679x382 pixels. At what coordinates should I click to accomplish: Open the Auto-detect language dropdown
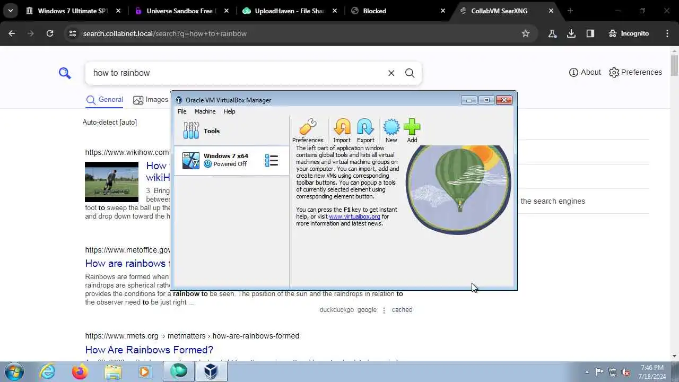click(x=110, y=122)
